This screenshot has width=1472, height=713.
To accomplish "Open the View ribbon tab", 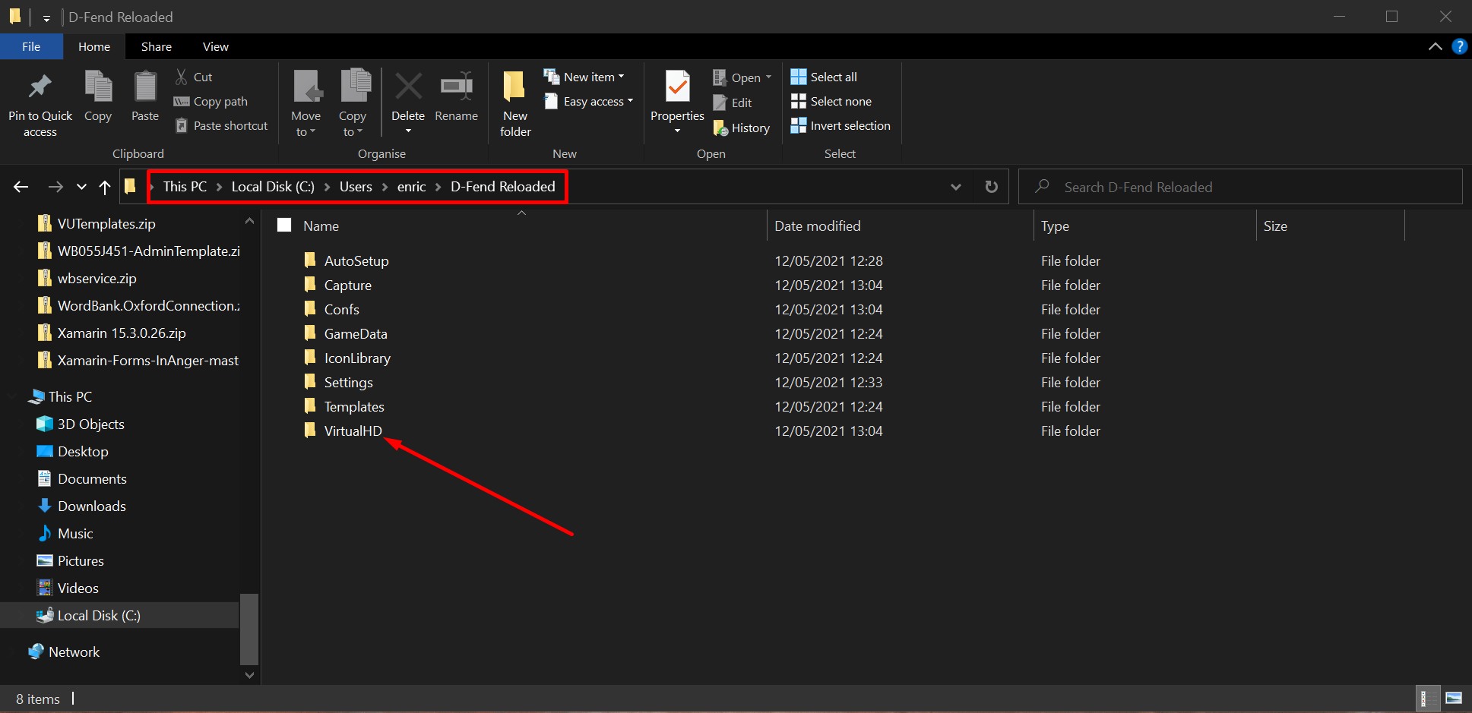I will (x=215, y=47).
